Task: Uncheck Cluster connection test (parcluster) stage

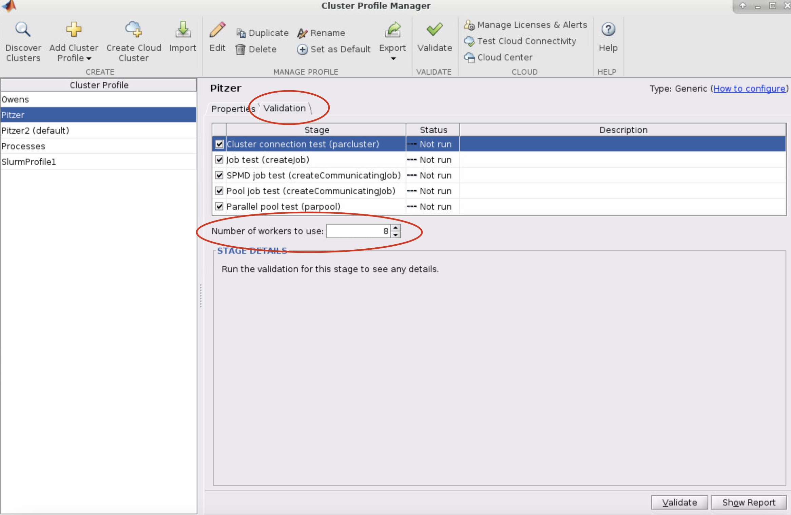Action: [219, 144]
